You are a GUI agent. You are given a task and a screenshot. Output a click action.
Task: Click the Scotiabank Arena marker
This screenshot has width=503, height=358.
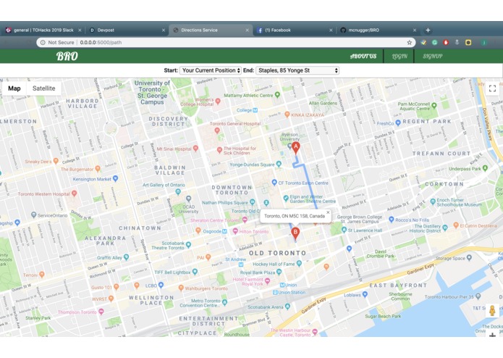(x=287, y=307)
